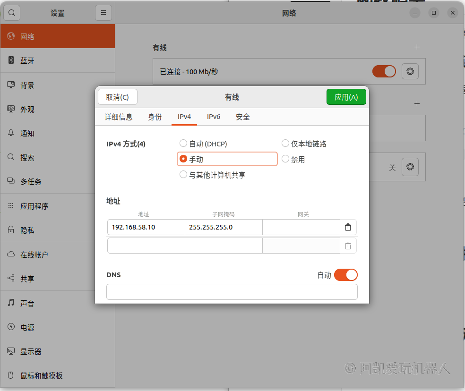Open the Power settings panel
465x391 pixels.
tap(27, 327)
